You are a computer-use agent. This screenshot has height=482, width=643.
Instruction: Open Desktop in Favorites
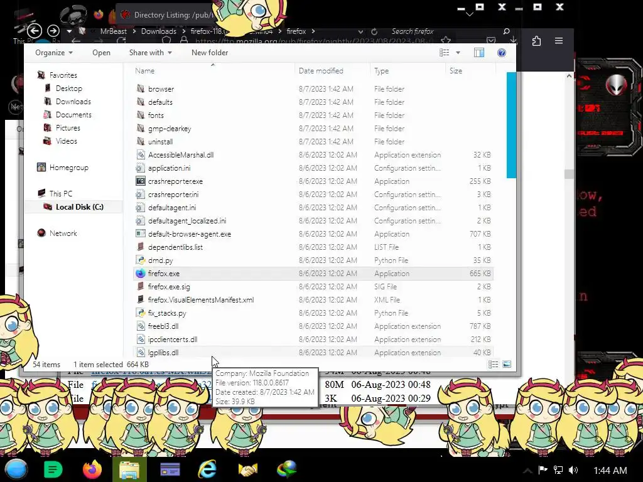coord(68,88)
